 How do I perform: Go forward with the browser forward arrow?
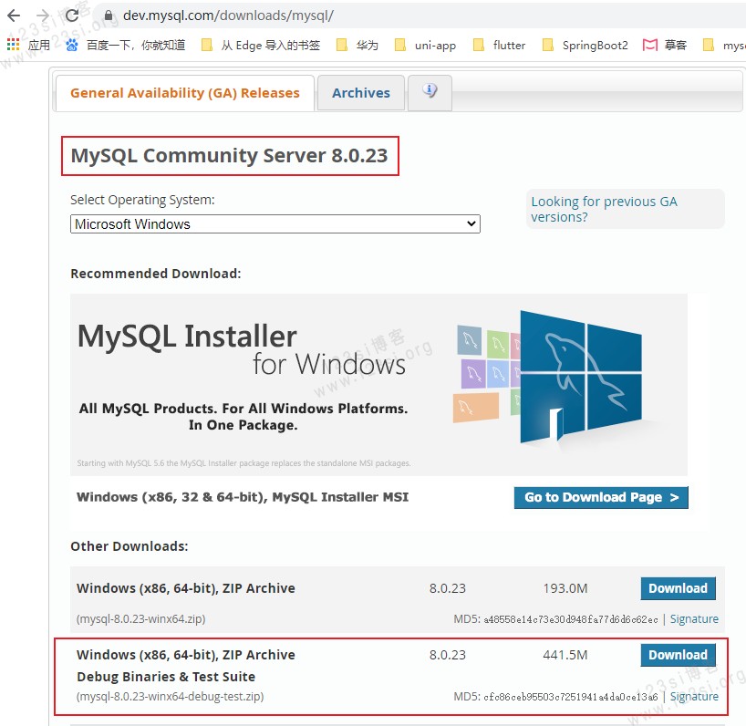pyautogui.click(x=43, y=16)
